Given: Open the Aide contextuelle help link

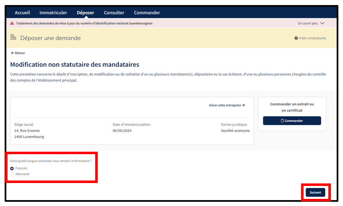Looking at the screenshot, I should [312, 38].
